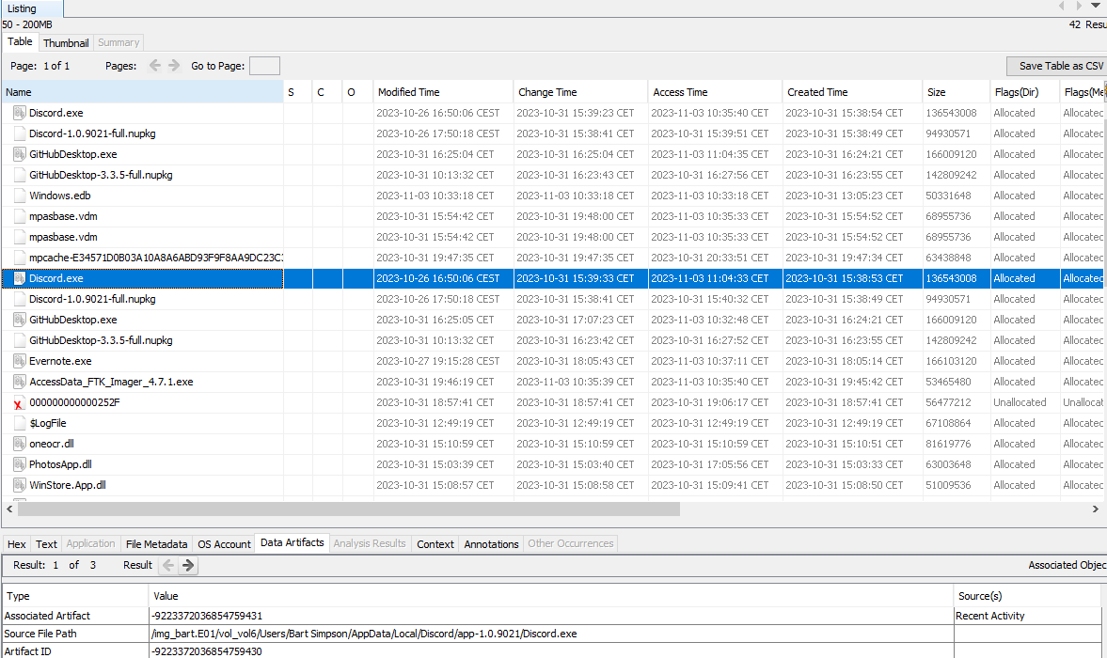This screenshot has height=658, width=1107.
Task: Click the PhotosApp.dll file icon
Action: (x=20, y=464)
